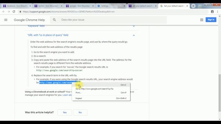
Task: Go forward in browser history
Action: pos(9,12)
